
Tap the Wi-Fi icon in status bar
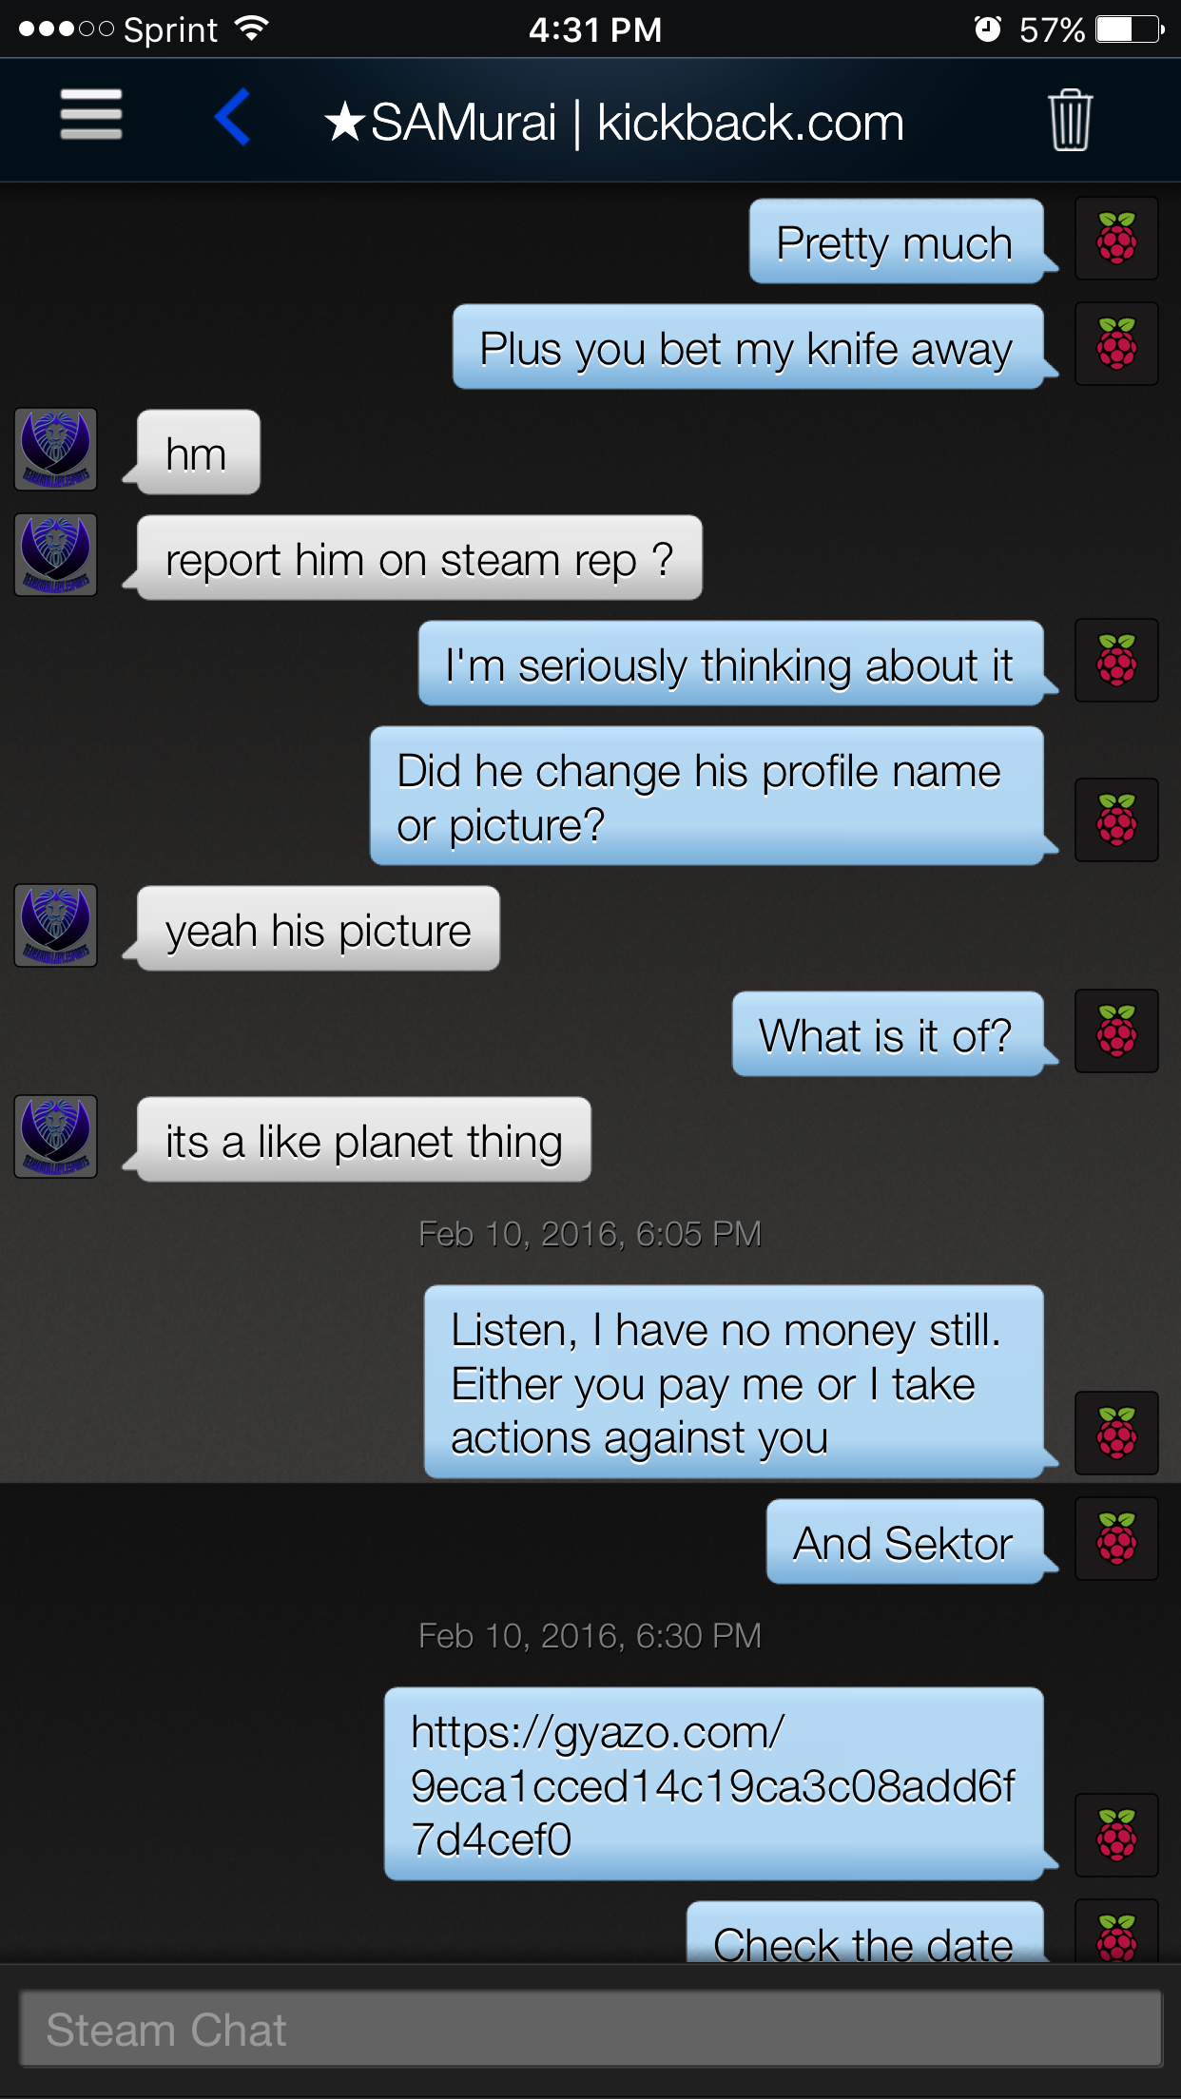pyautogui.click(x=252, y=29)
